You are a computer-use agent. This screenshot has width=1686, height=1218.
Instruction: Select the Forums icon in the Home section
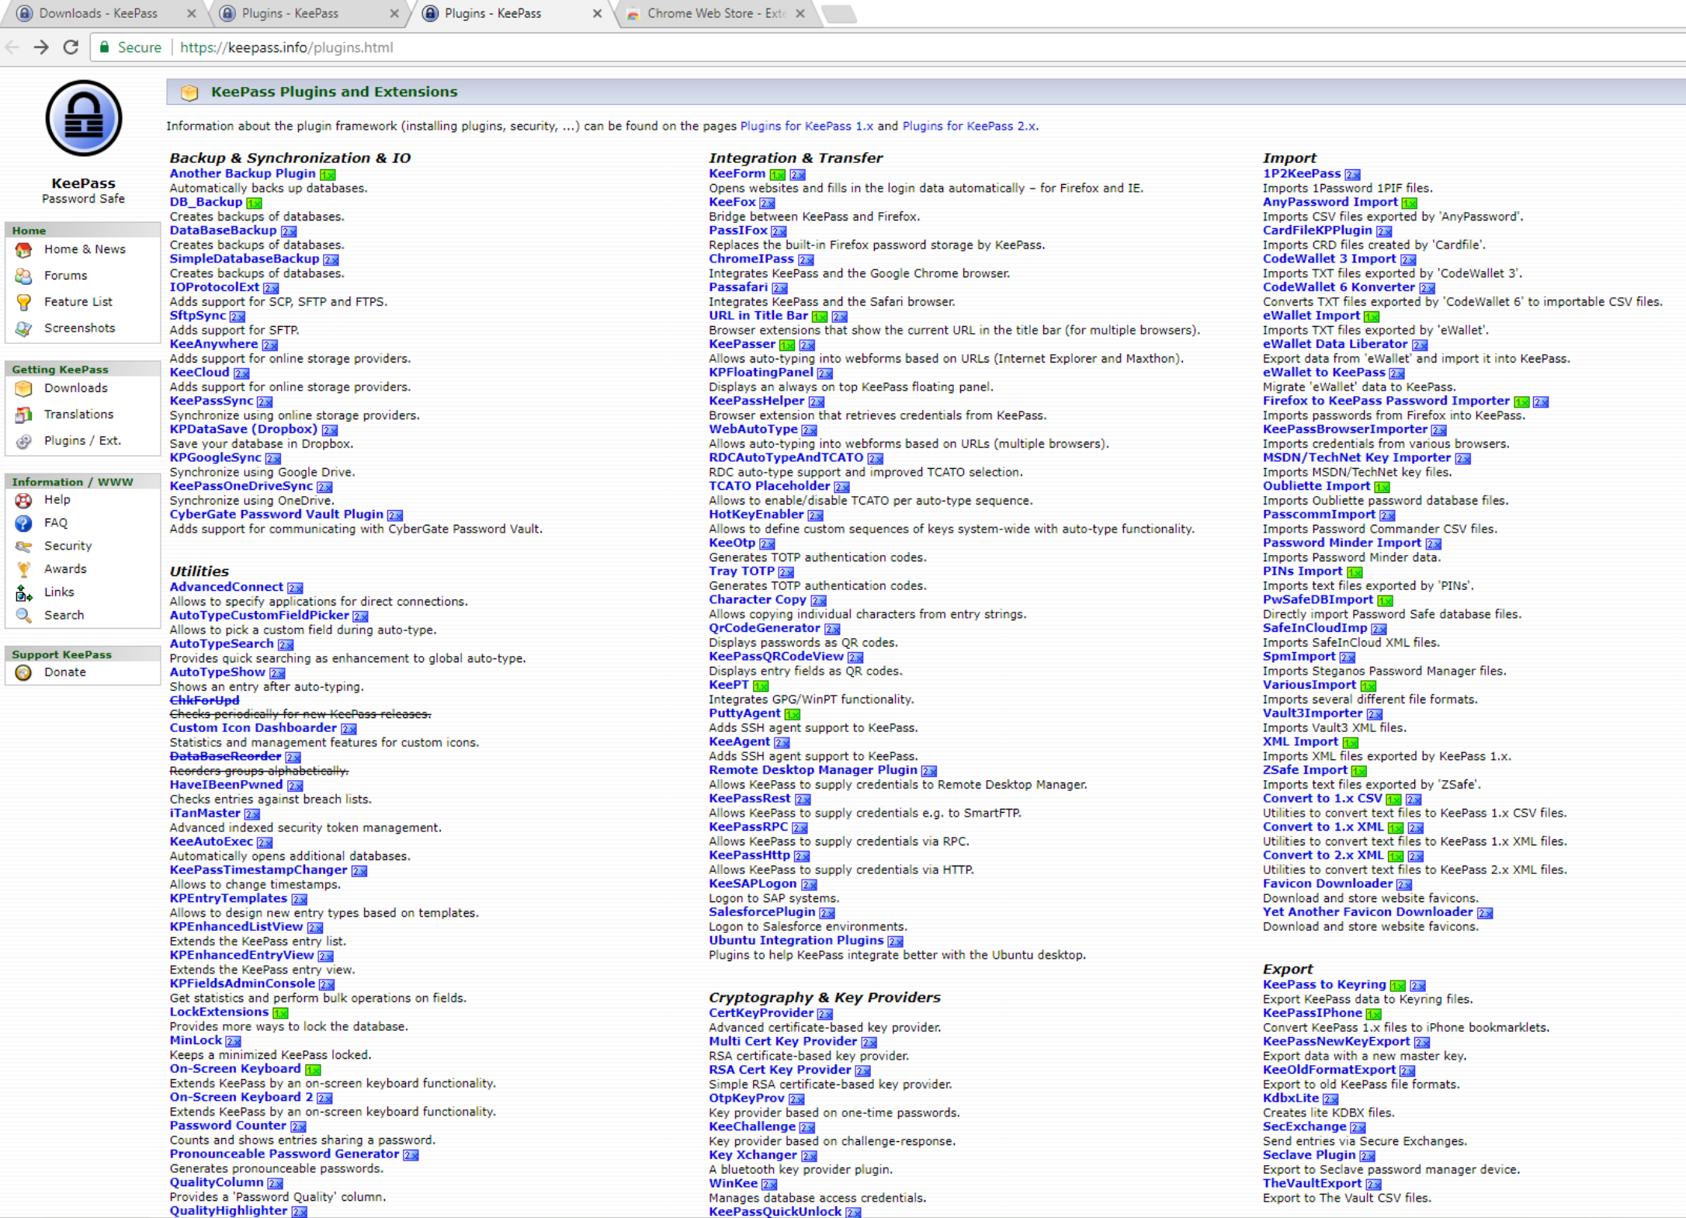tap(24, 275)
